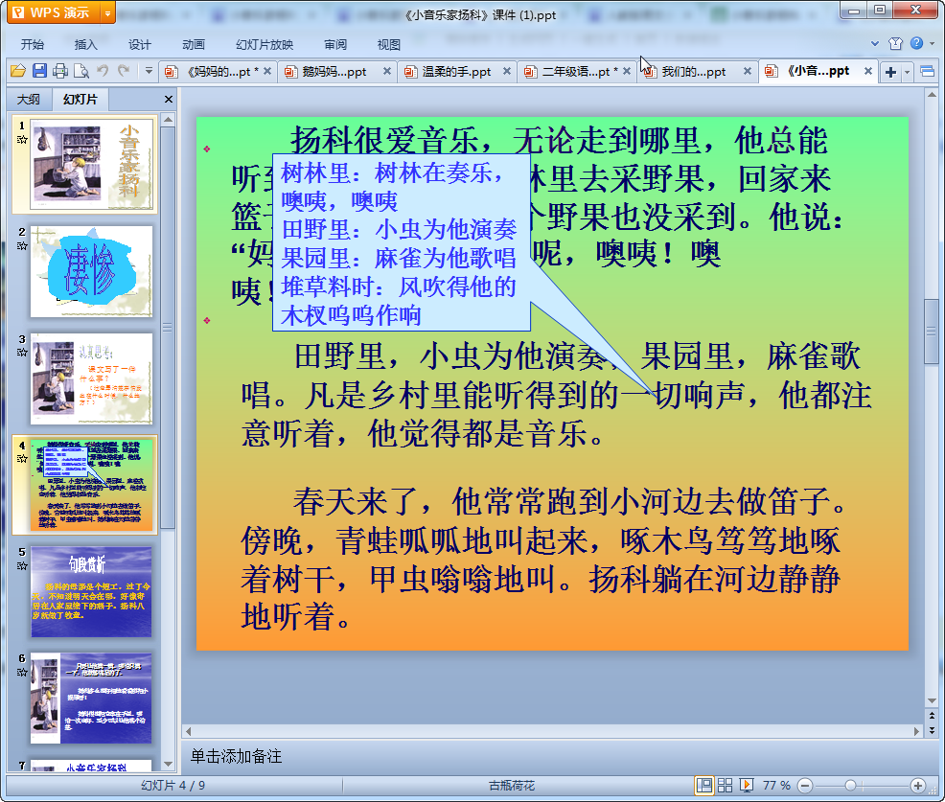Select slide 4 thumbnail

(92, 485)
